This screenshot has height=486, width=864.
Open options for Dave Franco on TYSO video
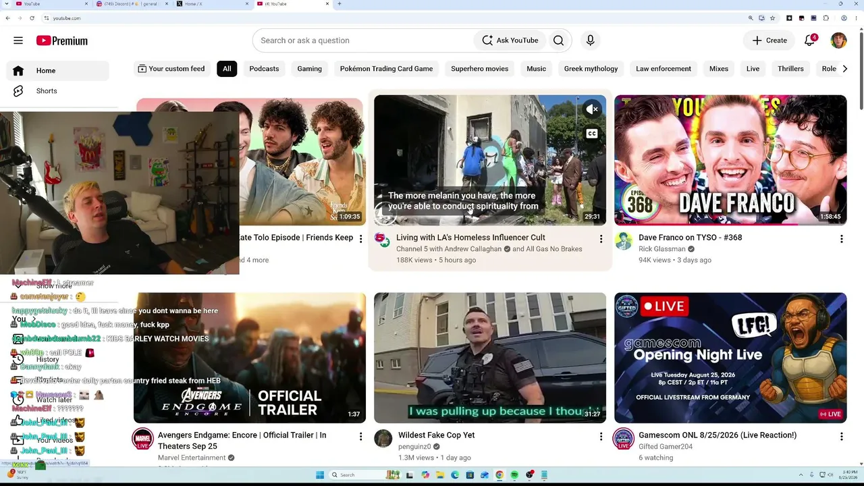(841, 239)
